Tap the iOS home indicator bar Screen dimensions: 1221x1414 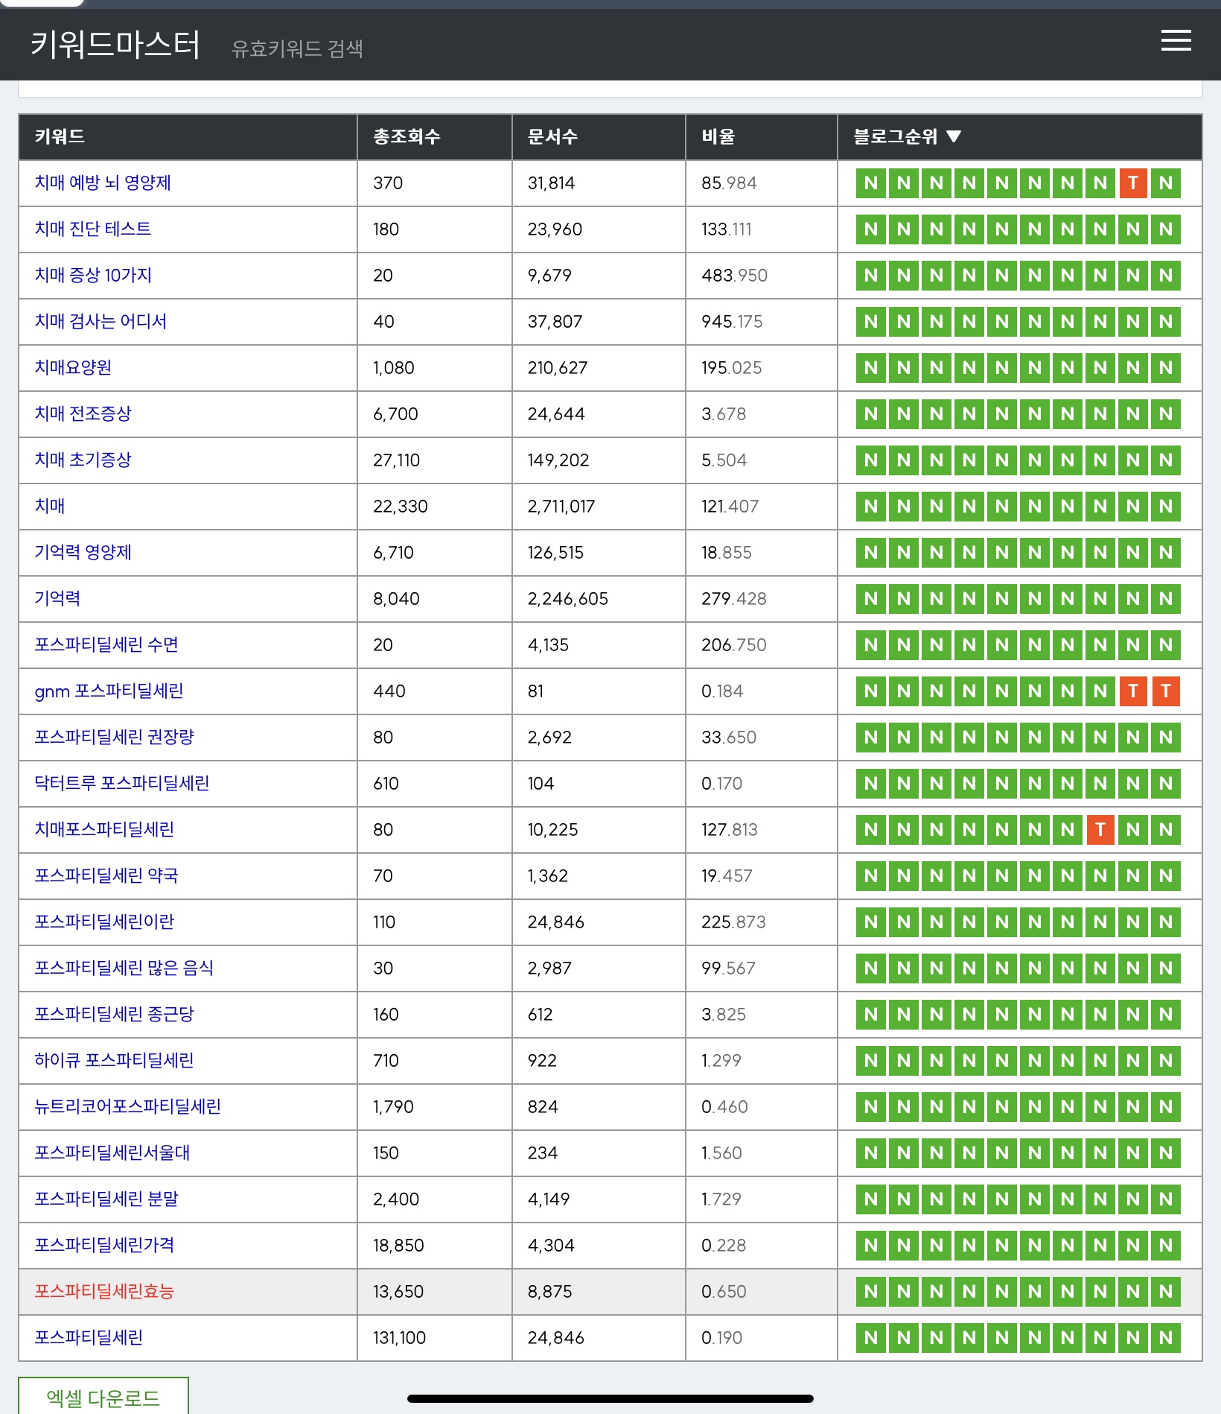click(x=610, y=1398)
